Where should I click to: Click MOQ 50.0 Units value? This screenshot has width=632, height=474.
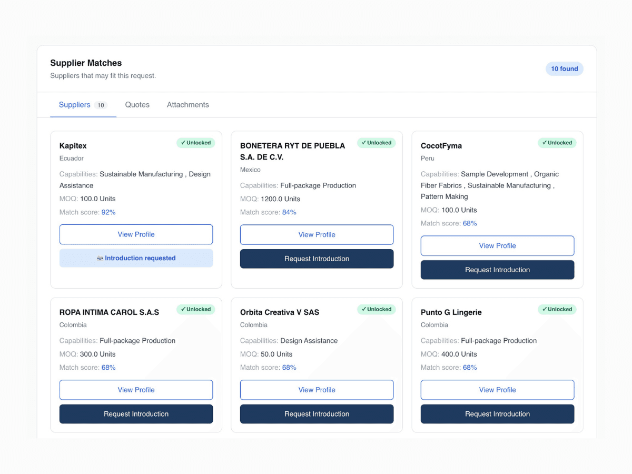click(x=276, y=354)
